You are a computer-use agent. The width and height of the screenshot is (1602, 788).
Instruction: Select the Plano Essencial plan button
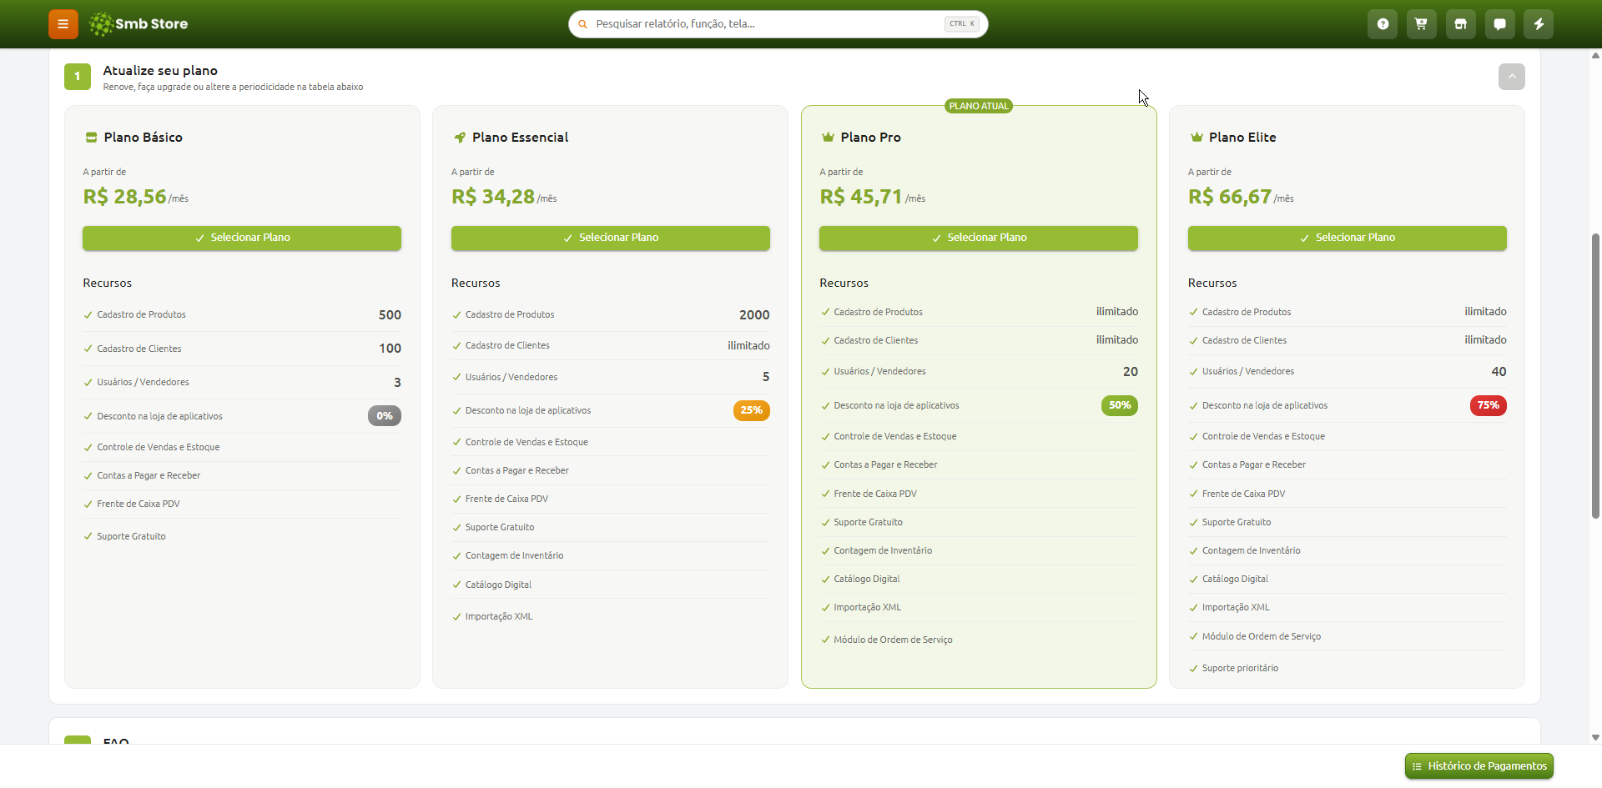point(611,238)
